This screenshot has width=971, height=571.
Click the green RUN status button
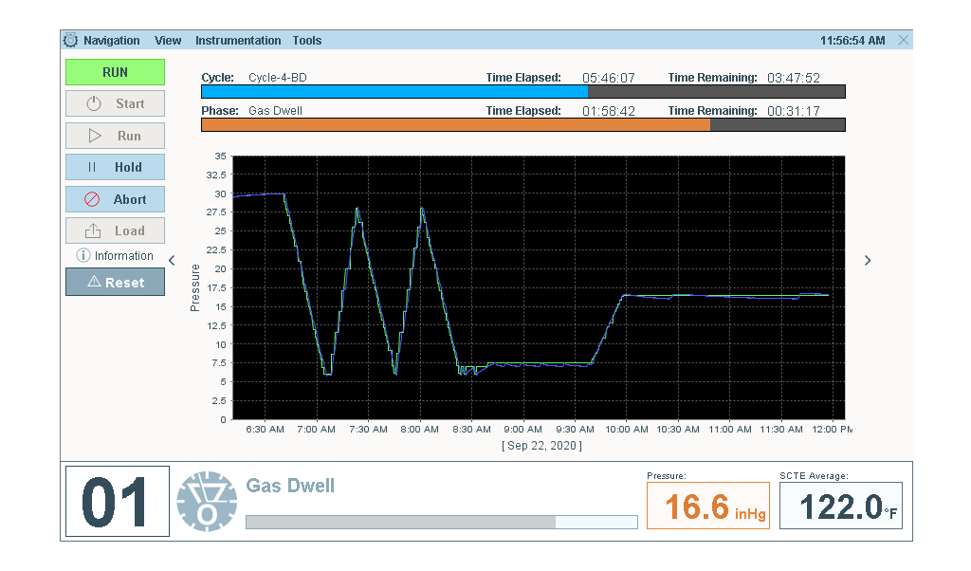(x=115, y=72)
